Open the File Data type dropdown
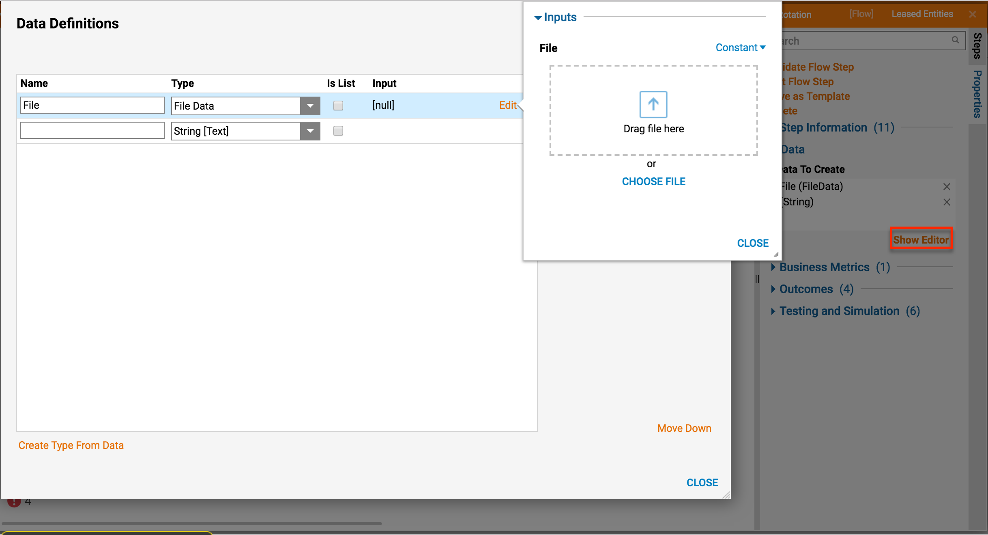The height and width of the screenshot is (535, 988). (x=310, y=106)
